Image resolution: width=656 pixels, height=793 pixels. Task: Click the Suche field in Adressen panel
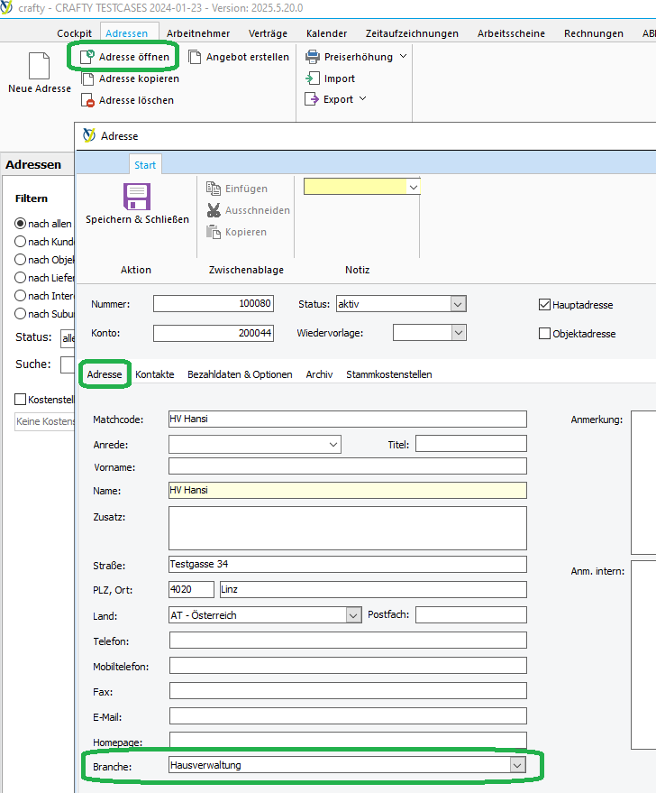click(68, 364)
